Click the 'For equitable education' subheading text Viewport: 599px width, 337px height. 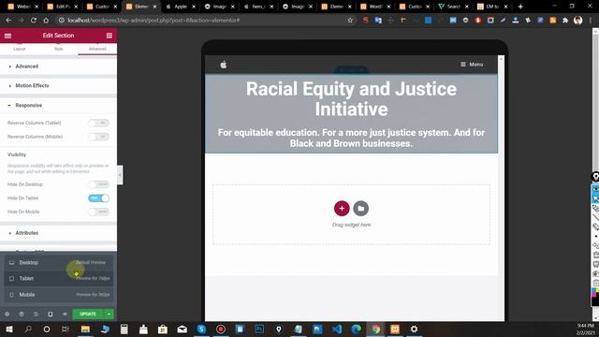(x=352, y=138)
